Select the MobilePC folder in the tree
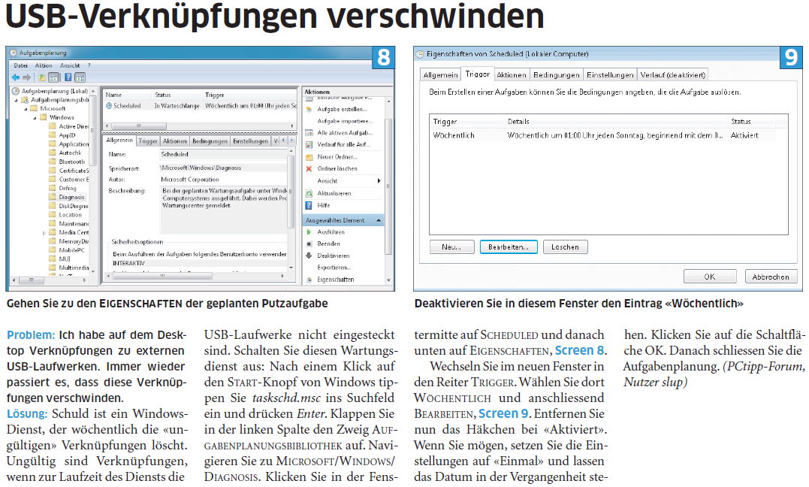This screenshot has width=809, height=487. pos(71,250)
